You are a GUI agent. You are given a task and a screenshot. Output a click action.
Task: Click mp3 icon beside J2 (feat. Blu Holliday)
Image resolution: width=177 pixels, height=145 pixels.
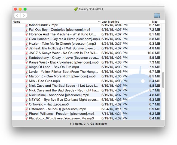pos(26,48)
